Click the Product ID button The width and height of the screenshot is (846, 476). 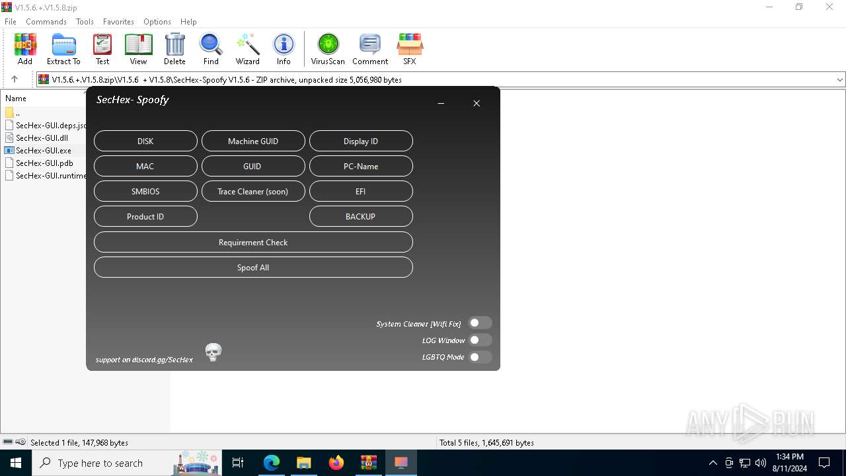(x=145, y=216)
